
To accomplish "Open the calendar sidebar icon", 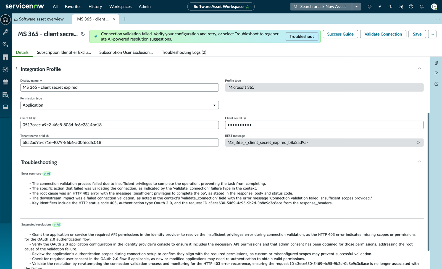I will pyautogui.click(x=6, y=82).
